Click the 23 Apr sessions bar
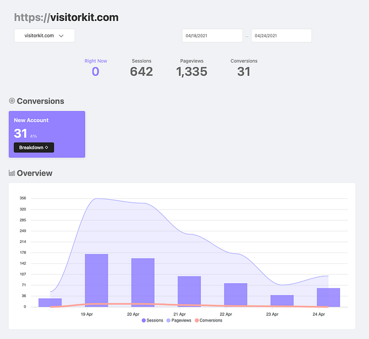This screenshot has height=339, width=369. tap(282, 301)
